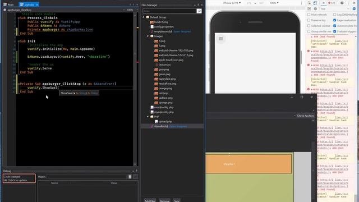Click the Check Anchors option
The image size is (359, 202).
(x=305, y=116)
